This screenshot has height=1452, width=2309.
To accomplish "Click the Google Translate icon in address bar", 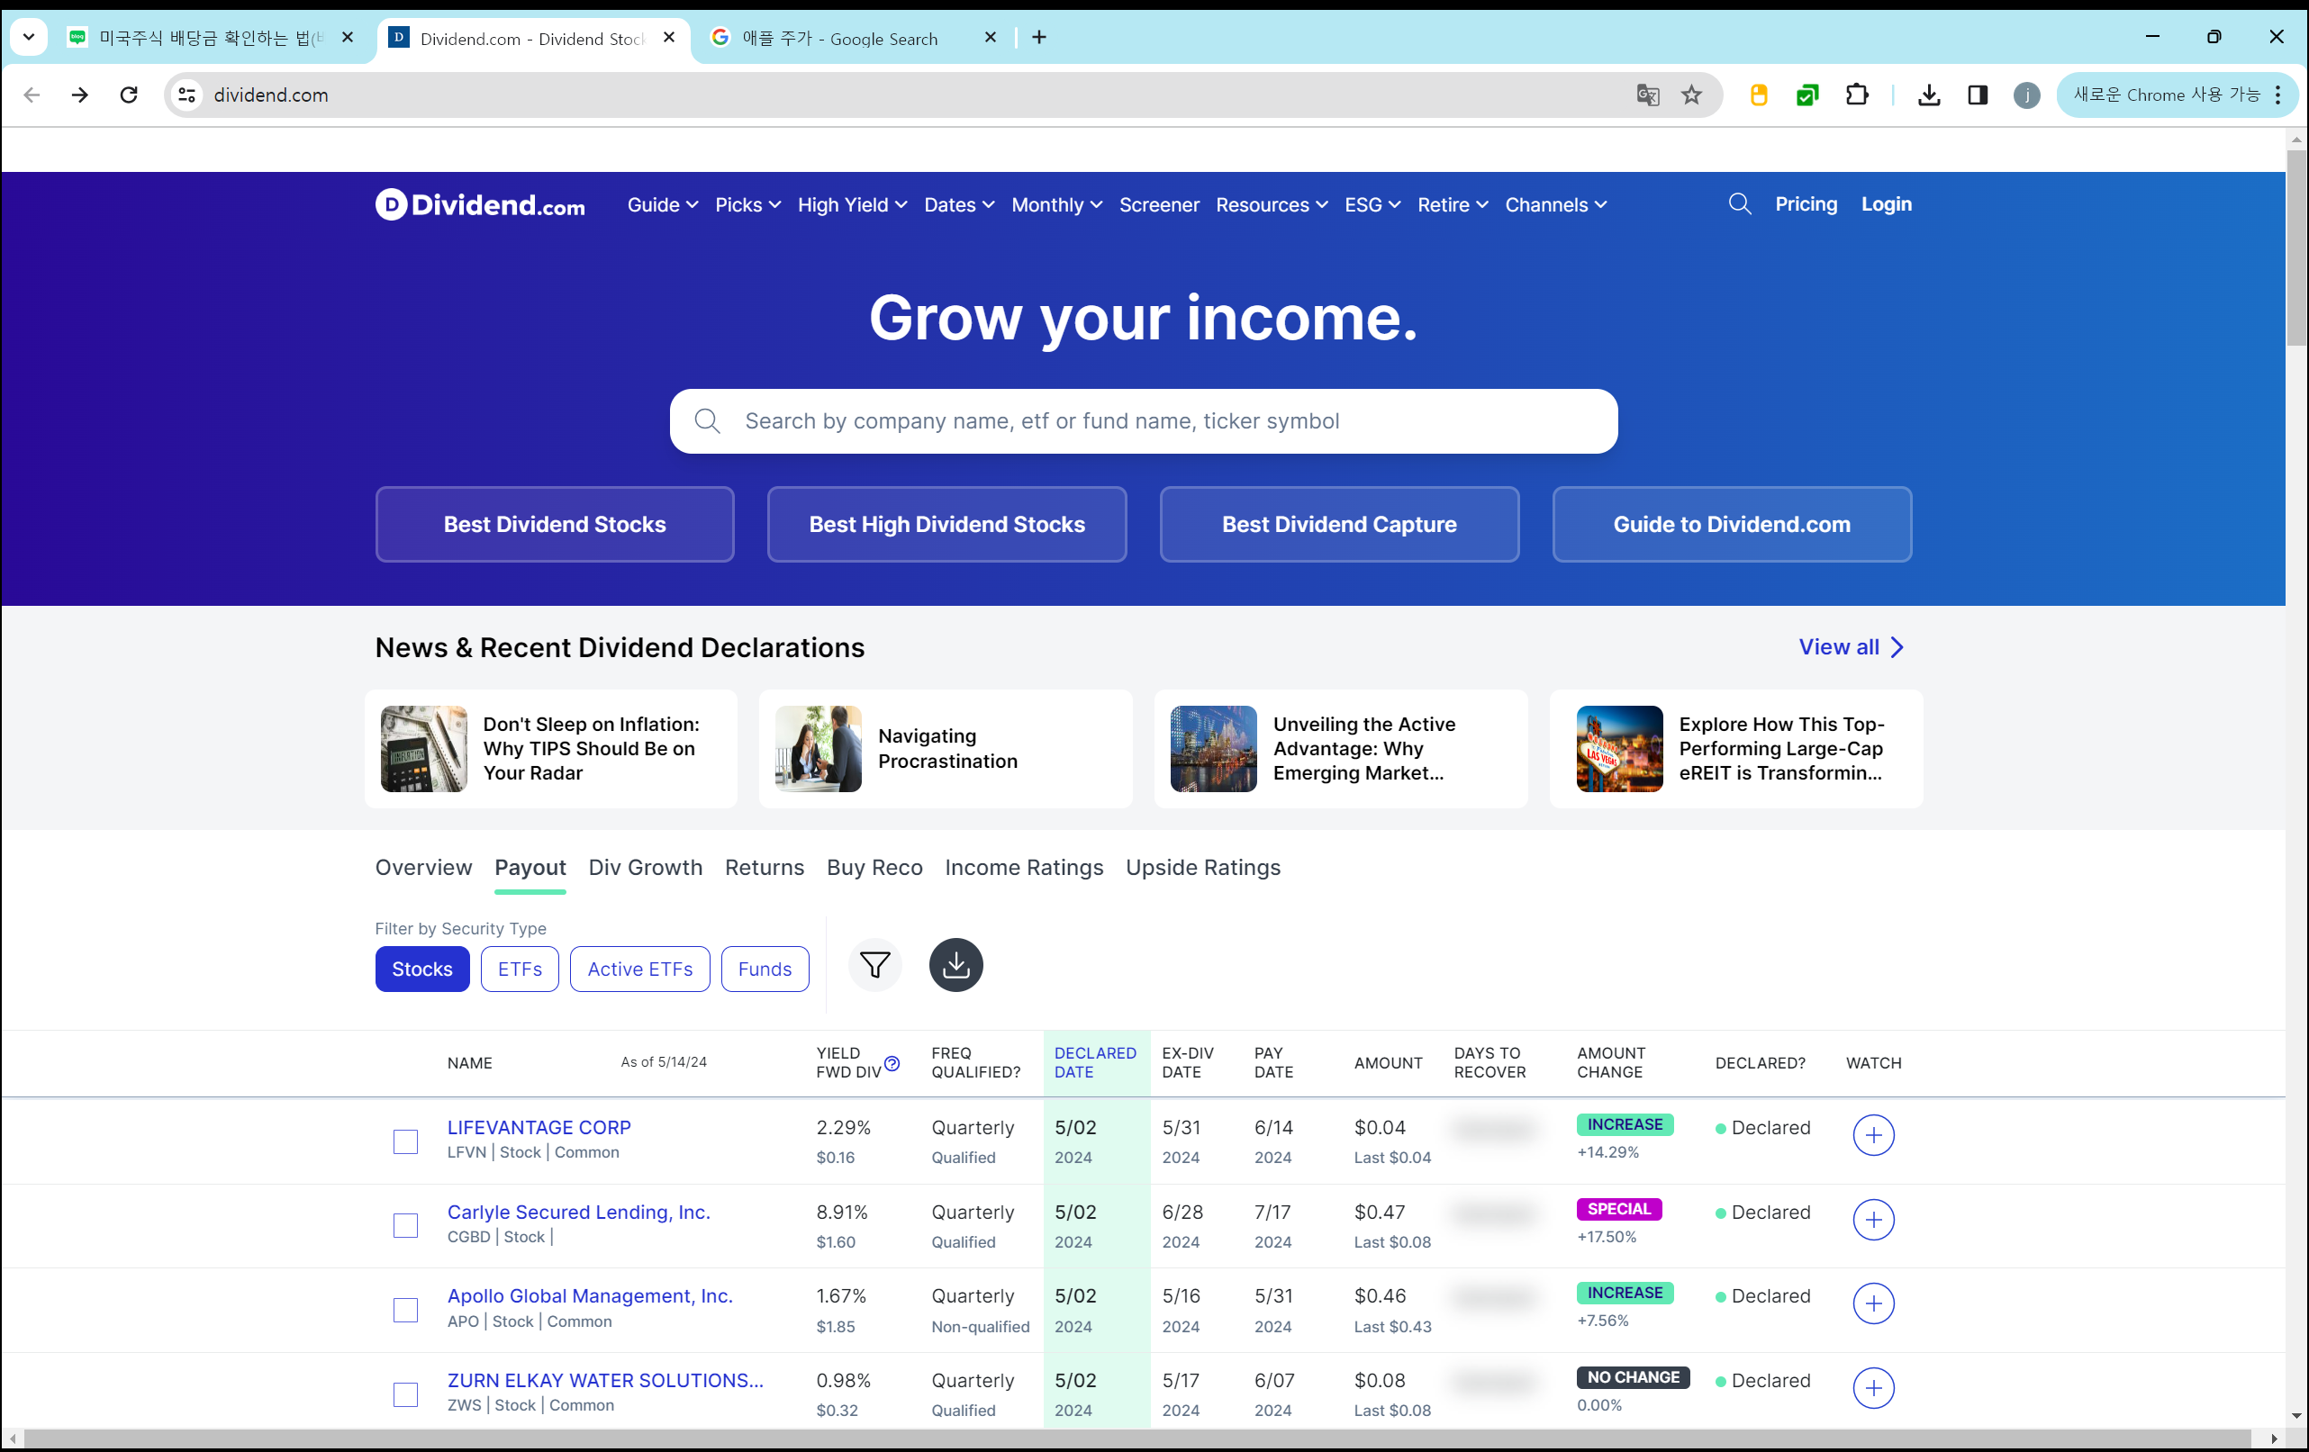I will click(x=1646, y=95).
